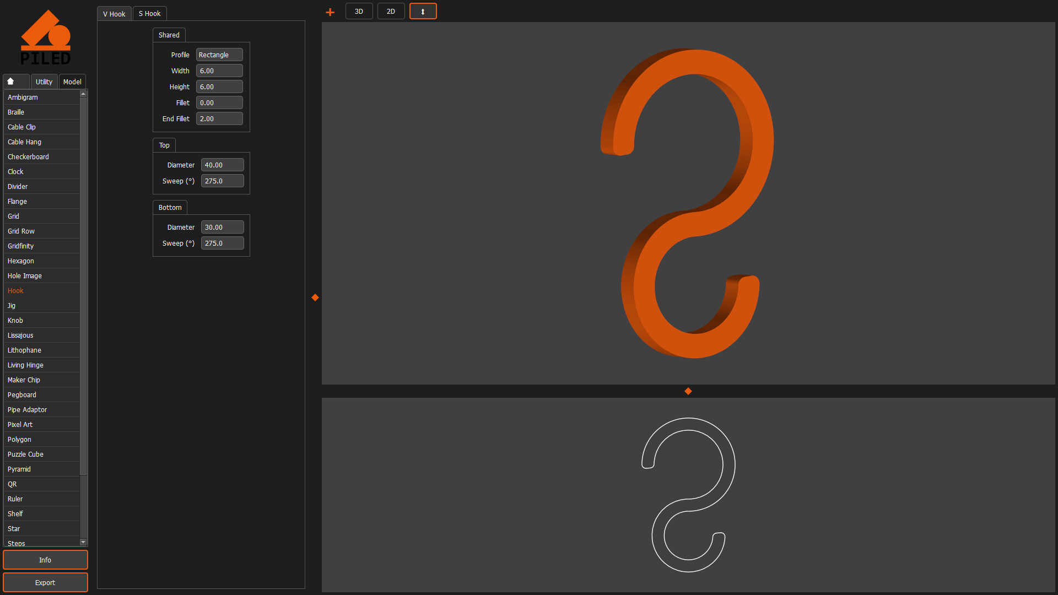Click the list scroll down arrow

tap(83, 542)
